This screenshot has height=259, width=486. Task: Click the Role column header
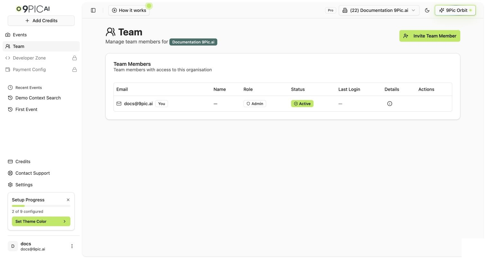(x=248, y=89)
